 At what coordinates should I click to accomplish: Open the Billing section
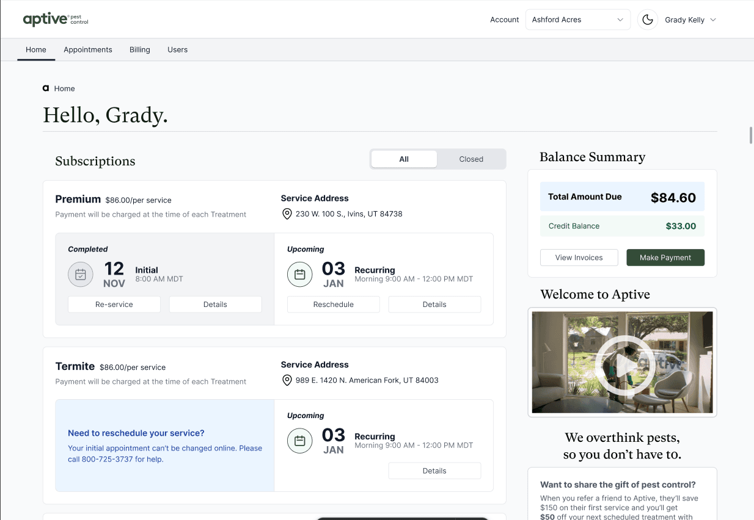tap(139, 49)
